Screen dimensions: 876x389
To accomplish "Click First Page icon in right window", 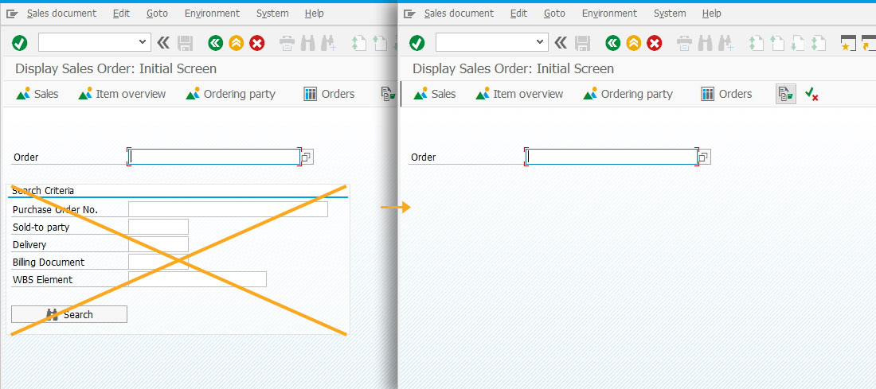I will click(x=756, y=43).
